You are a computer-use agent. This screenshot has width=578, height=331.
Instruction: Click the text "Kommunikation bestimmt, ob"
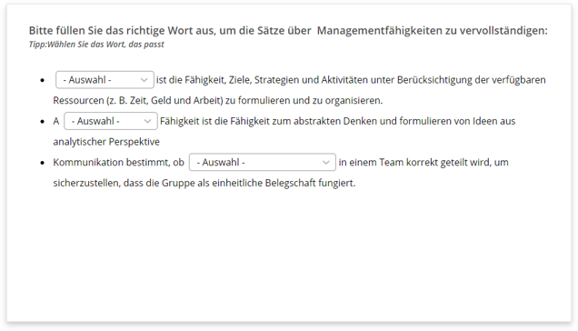(119, 163)
